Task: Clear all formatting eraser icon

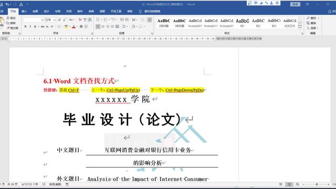Action: (x=80, y=20)
